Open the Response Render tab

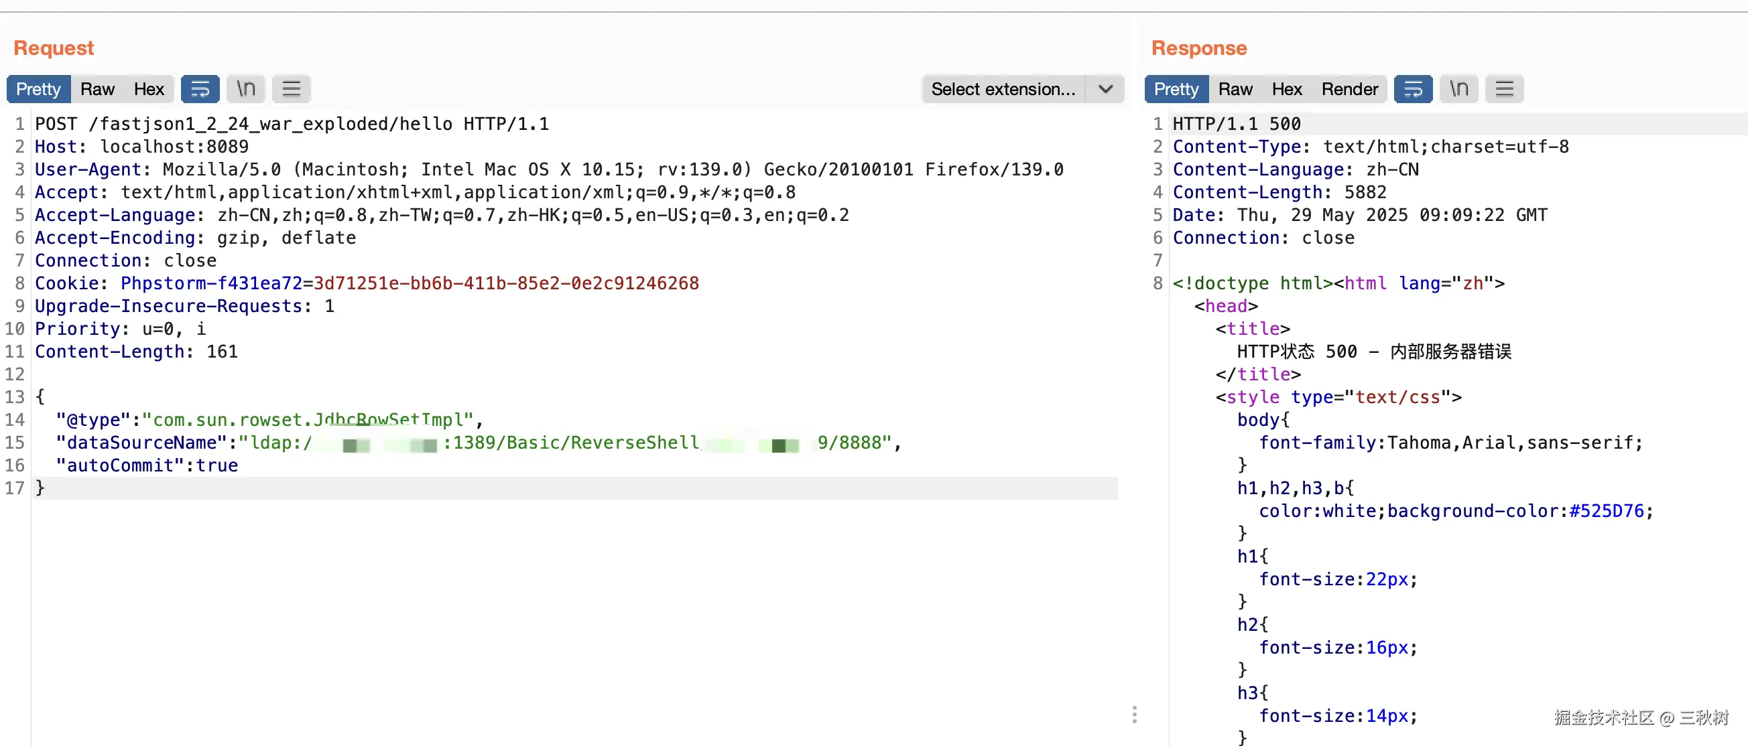coord(1350,89)
